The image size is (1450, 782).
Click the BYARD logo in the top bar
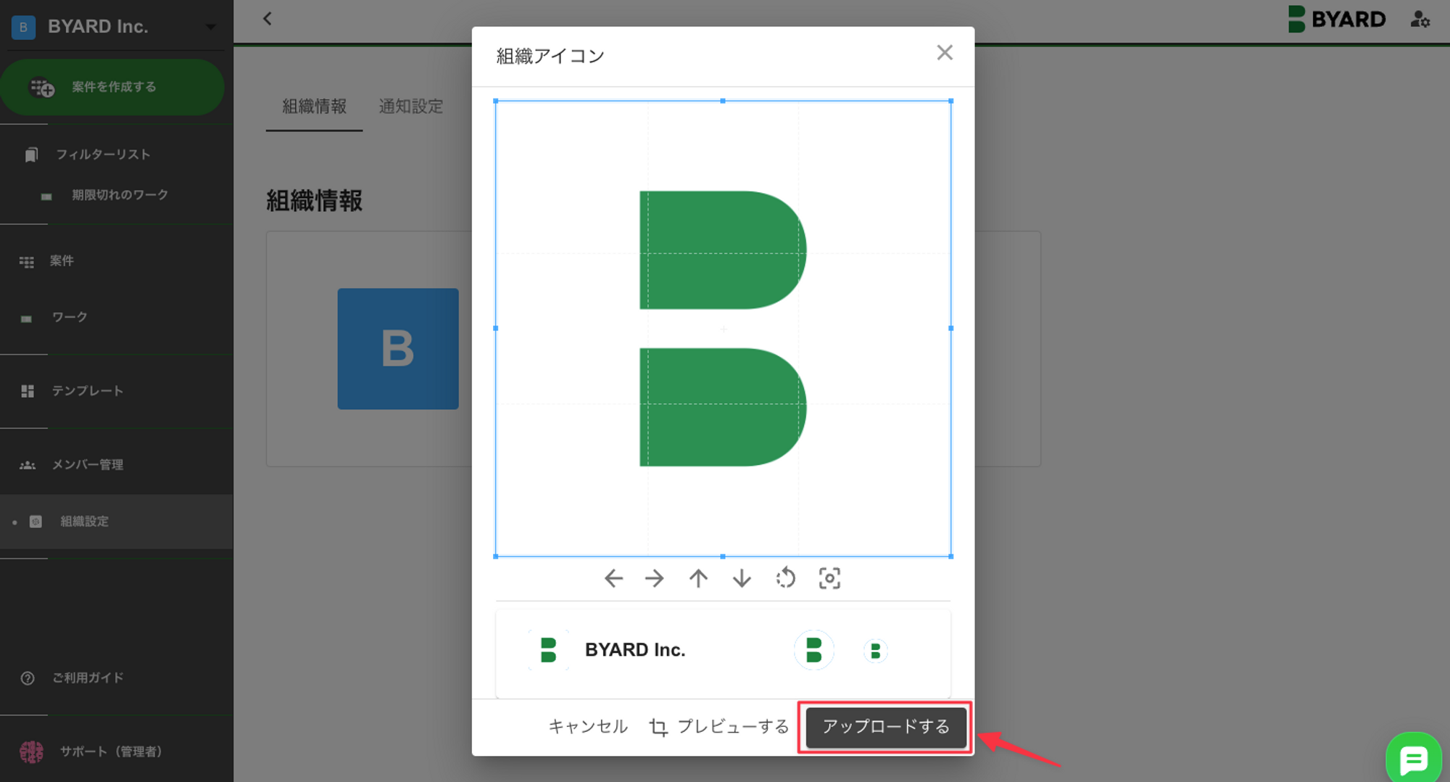1337,19
